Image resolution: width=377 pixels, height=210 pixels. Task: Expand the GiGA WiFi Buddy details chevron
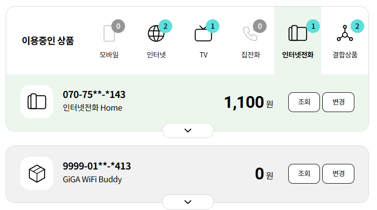pyautogui.click(x=188, y=202)
